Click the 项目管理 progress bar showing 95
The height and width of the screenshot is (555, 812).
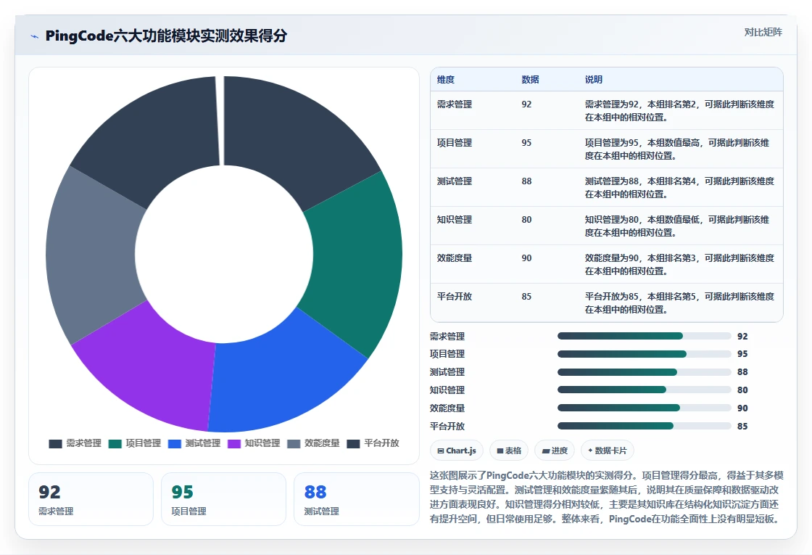(x=644, y=354)
